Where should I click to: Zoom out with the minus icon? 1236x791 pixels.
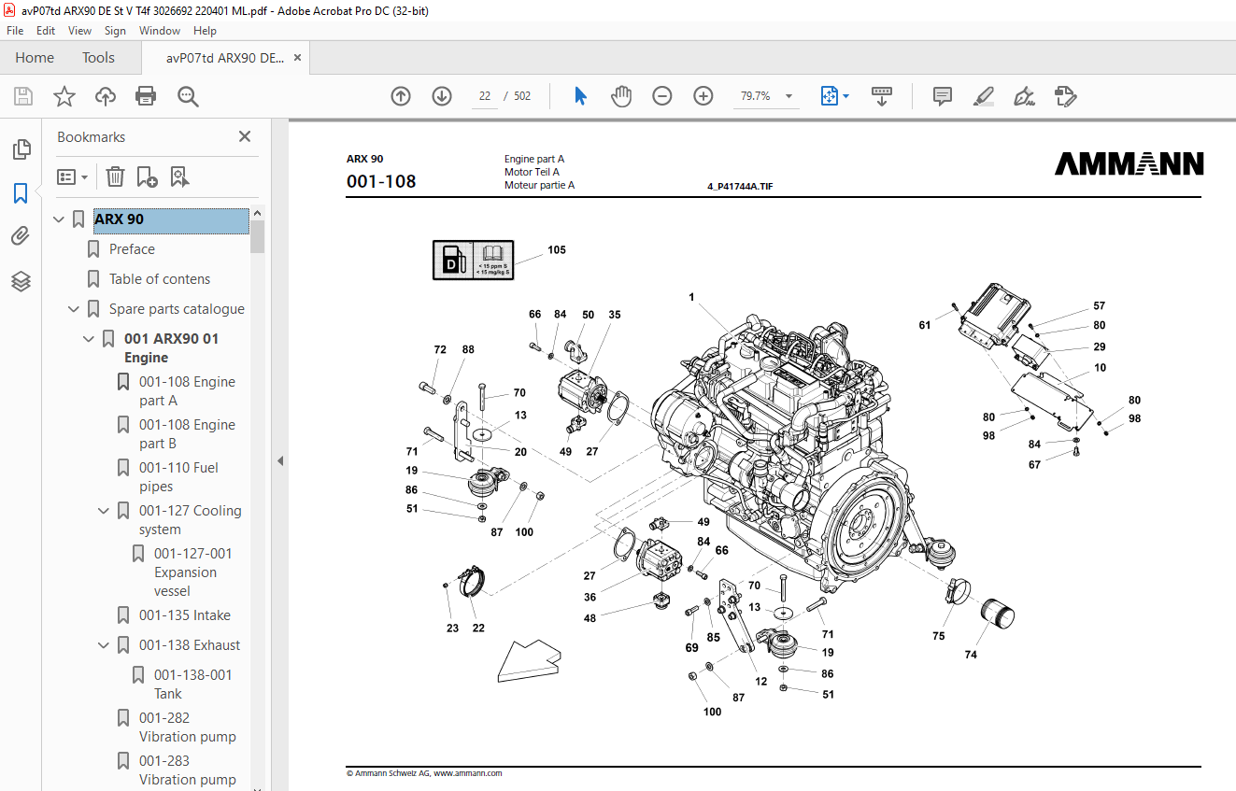662,96
